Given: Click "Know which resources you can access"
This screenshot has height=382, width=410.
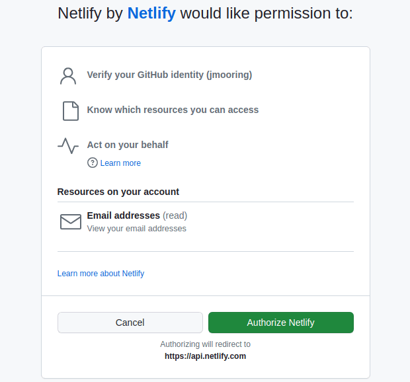Looking at the screenshot, I should click(173, 110).
